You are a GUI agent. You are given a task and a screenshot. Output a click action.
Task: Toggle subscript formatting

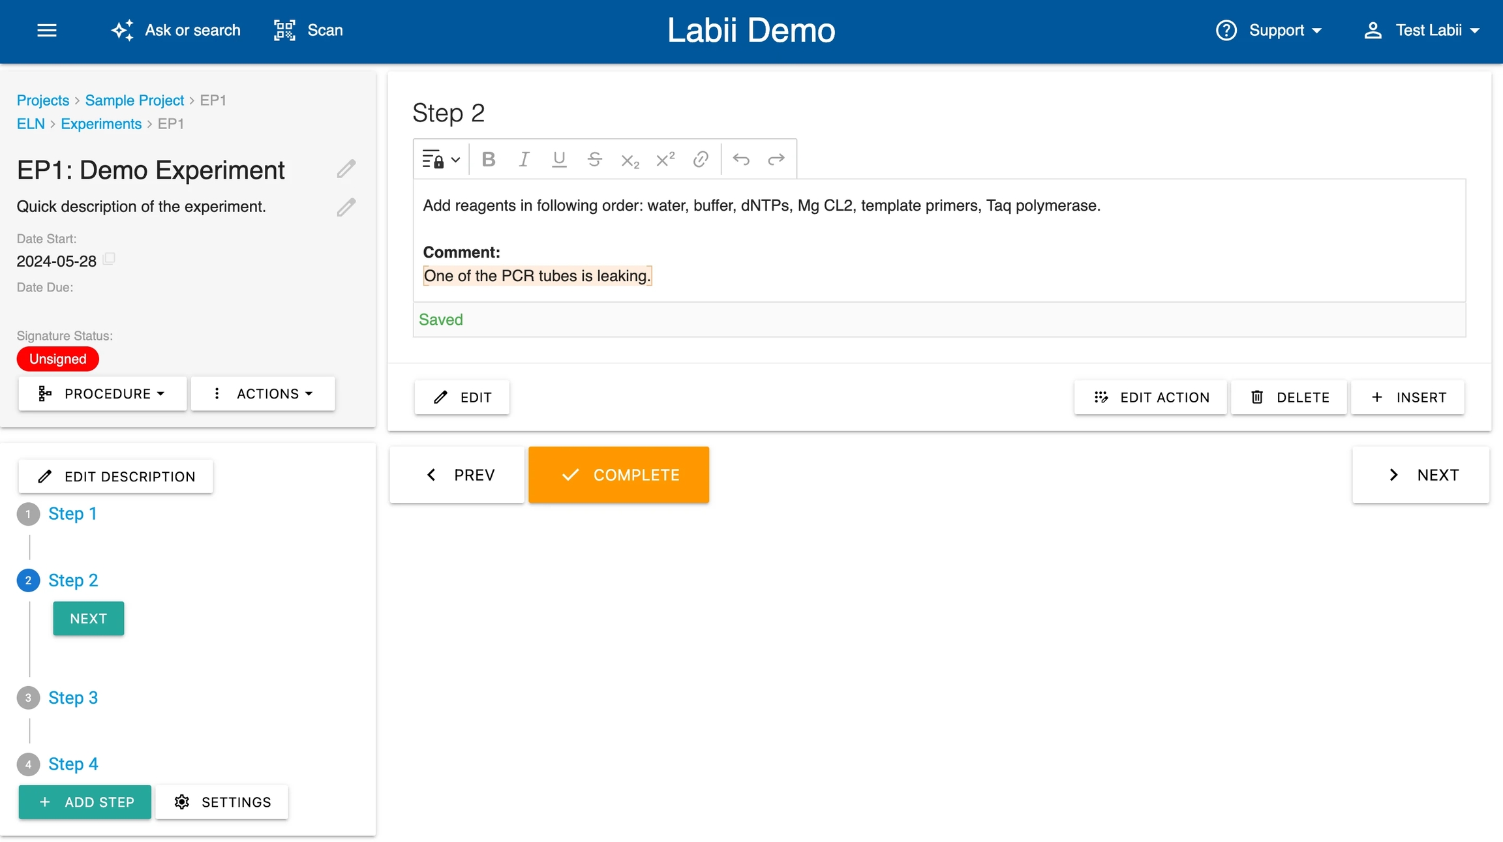[630, 160]
